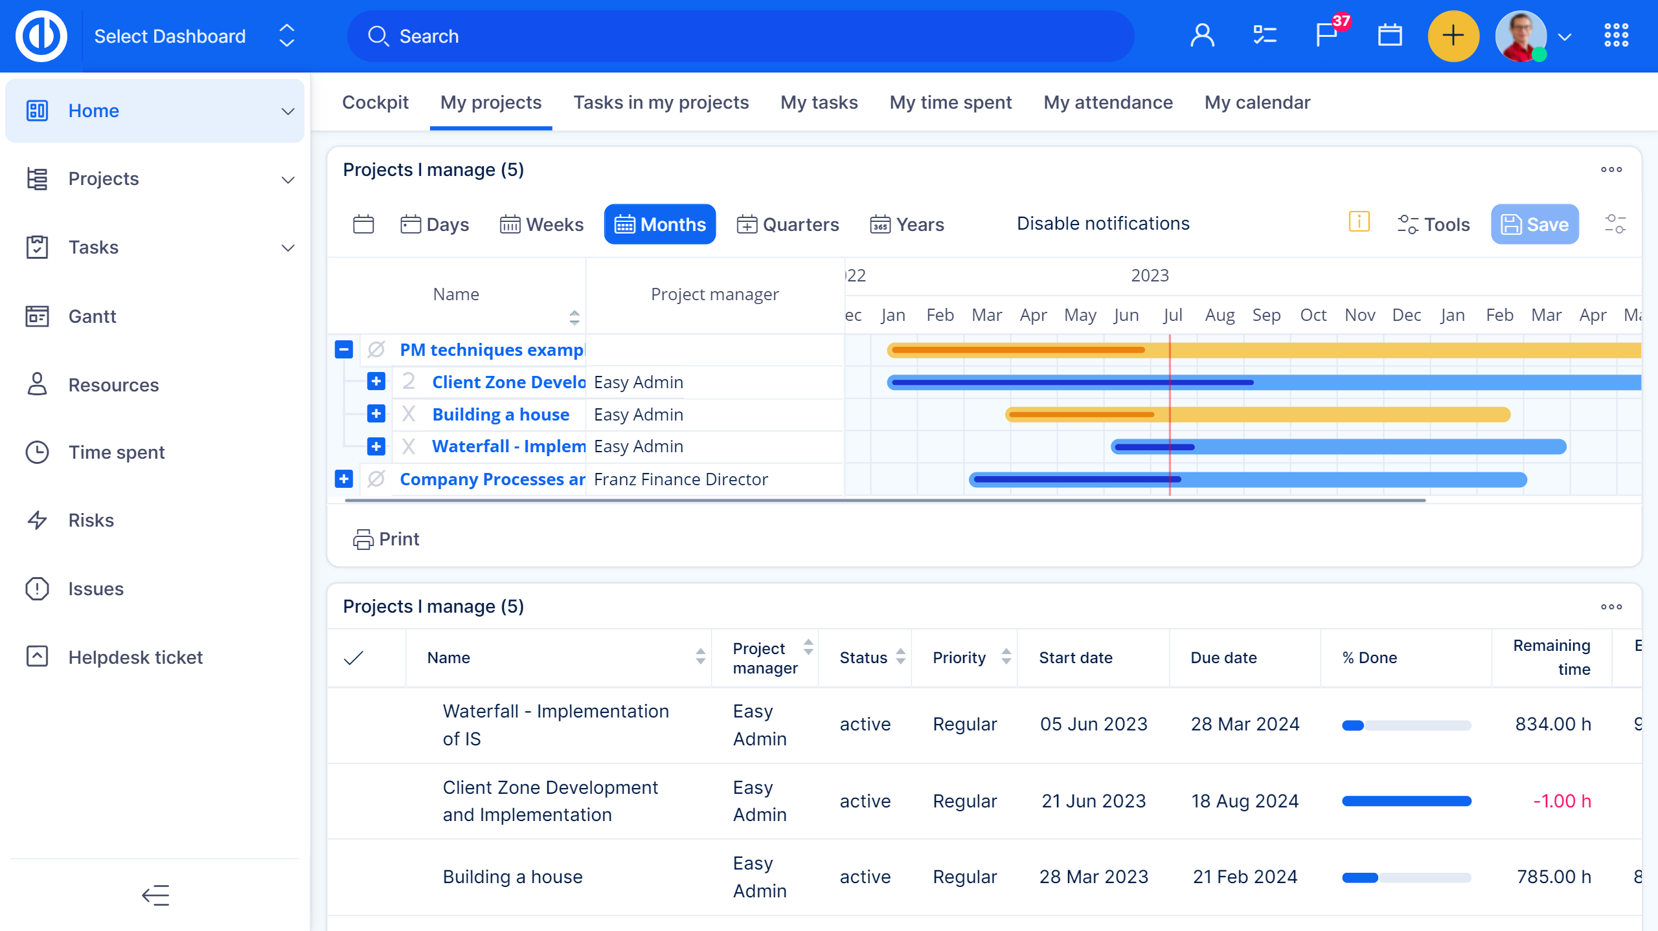
Task: Tick the select-all checkmark in table header
Action: 354,658
